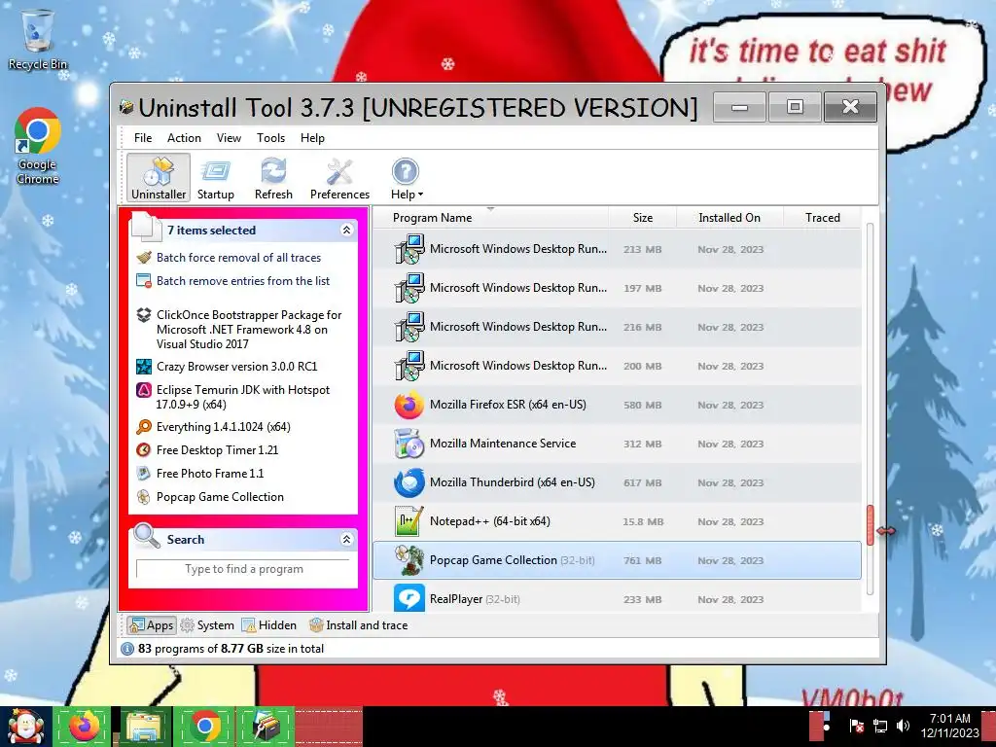Open the Action menu
The image size is (996, 747).
184,138
